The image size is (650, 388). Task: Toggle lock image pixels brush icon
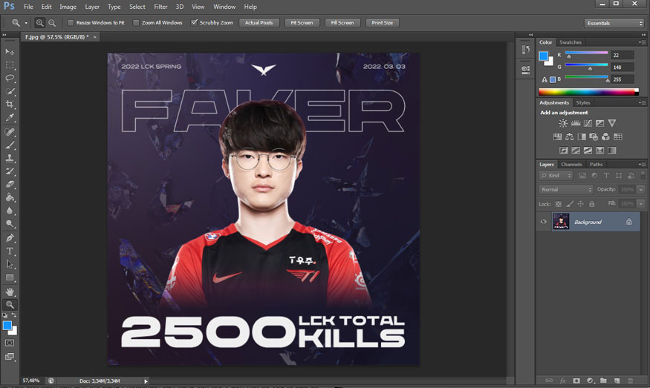pos(570,204)
